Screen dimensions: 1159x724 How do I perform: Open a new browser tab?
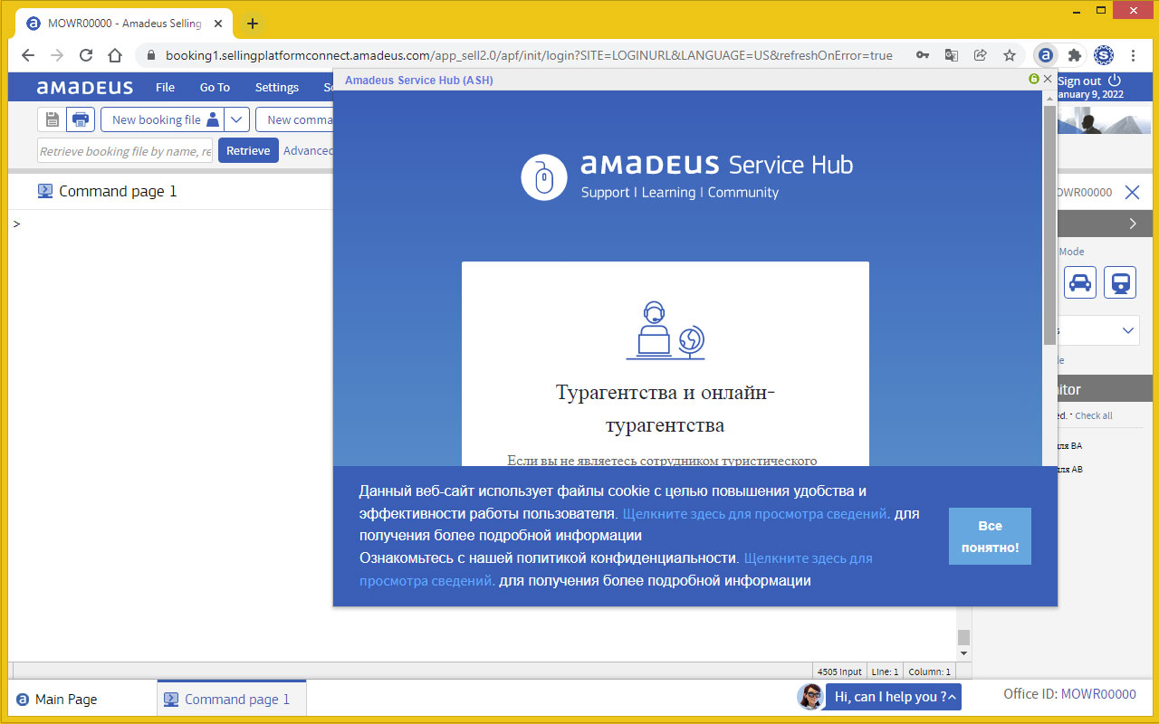click(253, 24)
